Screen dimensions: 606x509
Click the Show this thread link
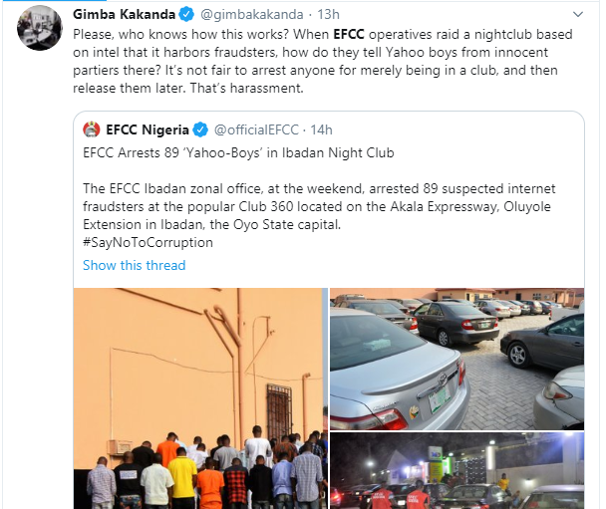[x=134, y=265]
